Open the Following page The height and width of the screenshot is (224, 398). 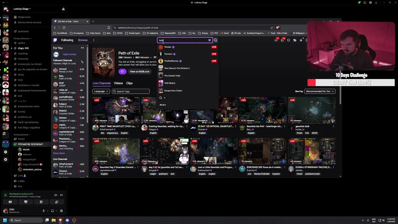(67, 40)
